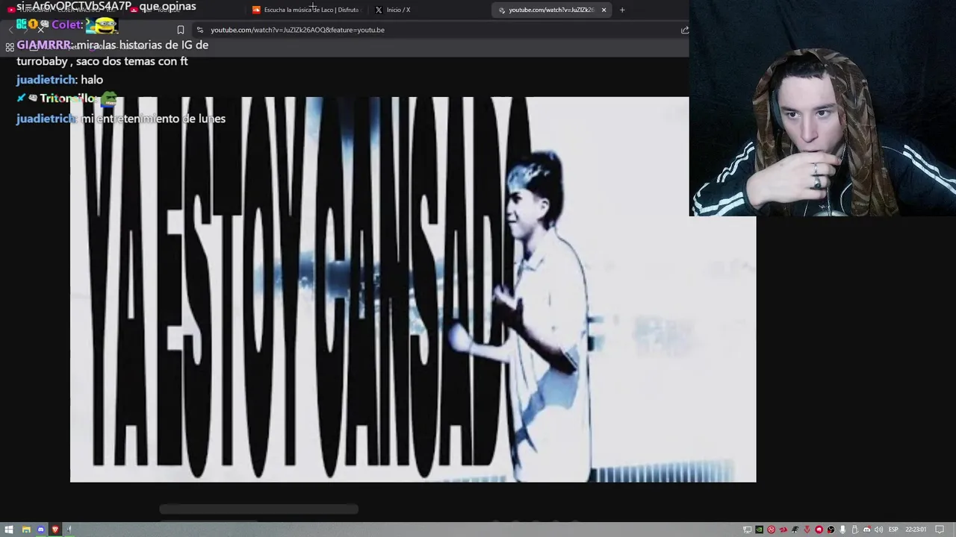This screenshot has height=537, width=956.
Task: Switch to the 'Inicio / X' tab
Action: tap(398, 10)
